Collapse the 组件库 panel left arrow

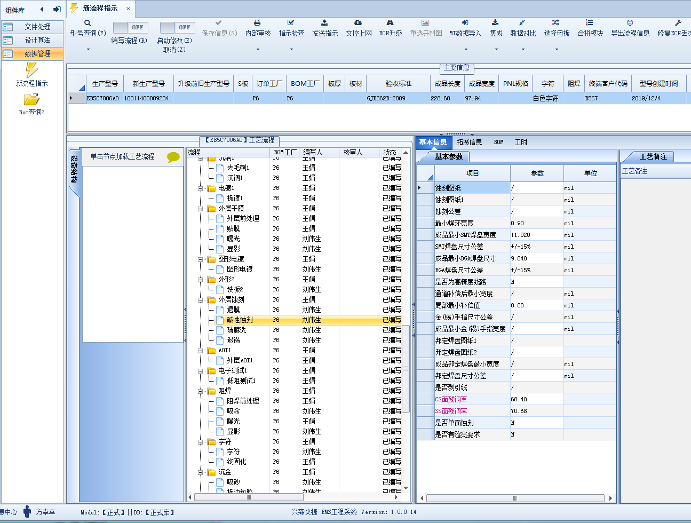pyautogui.click(x=42, y=9)
